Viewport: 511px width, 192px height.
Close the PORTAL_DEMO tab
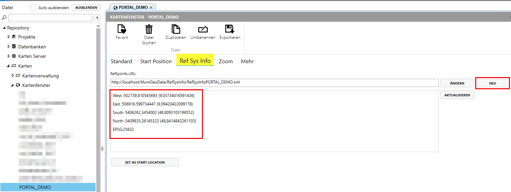(x=151, y=7)
